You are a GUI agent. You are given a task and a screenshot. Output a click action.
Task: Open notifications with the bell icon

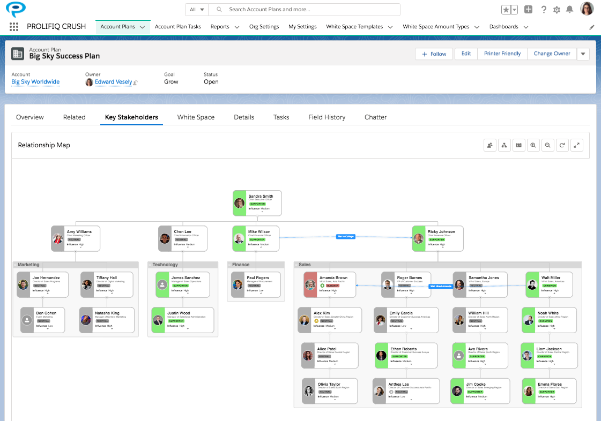(570, 9)
